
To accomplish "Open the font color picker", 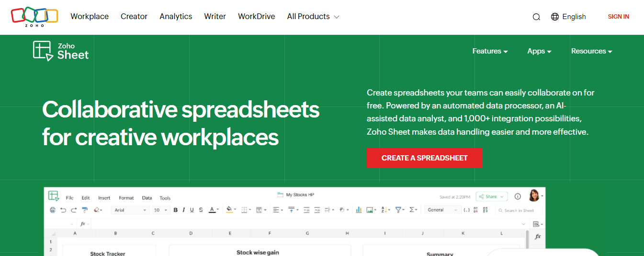I will tap(214, 210).
